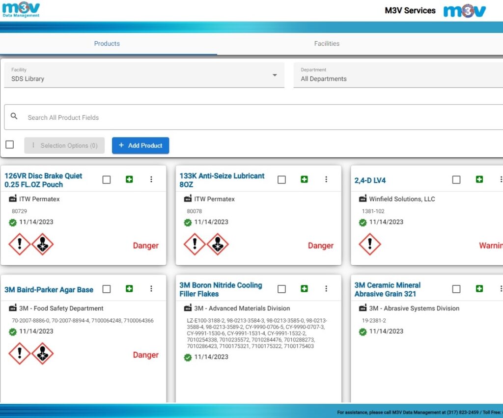This screenshot has height=418, width=503.
Task: Open the 3M Baird-Parker Agar Base product
Action: pos(49,290)
